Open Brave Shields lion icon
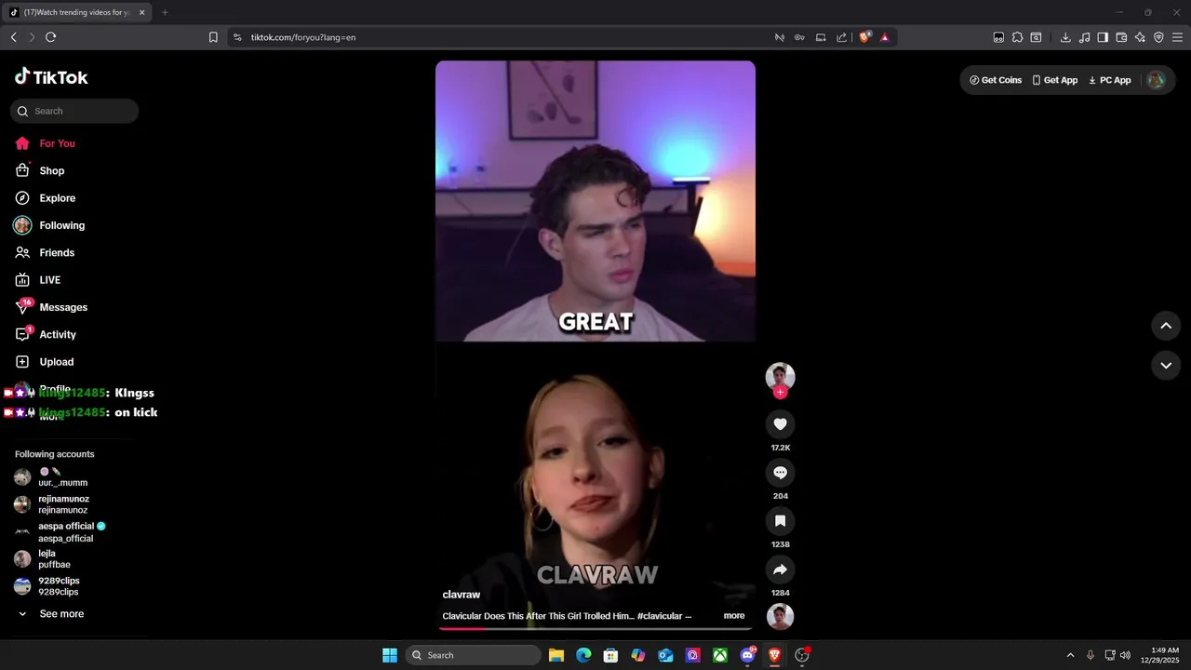This screenshot has height=670, width=1191. click(x=865, y=37)
